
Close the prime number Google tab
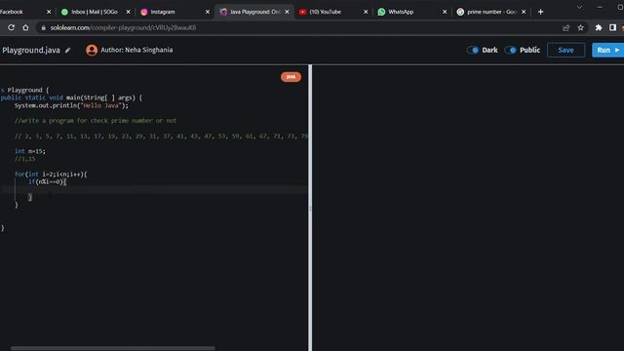pos(524,12)
